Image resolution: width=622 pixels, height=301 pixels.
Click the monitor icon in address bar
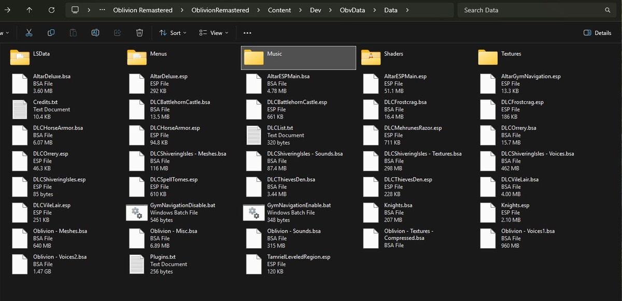(75, 10)
